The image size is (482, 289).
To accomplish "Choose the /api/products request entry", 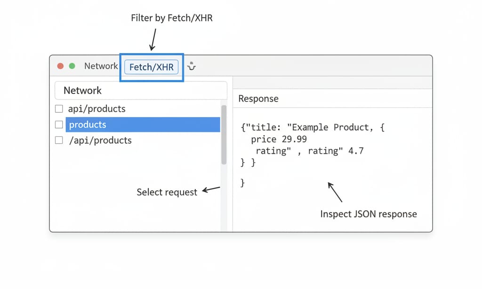I will [x=100, y=140].
